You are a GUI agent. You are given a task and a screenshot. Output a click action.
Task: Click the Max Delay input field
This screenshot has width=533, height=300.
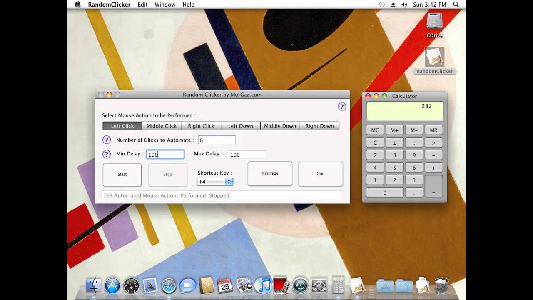[247, 155]
